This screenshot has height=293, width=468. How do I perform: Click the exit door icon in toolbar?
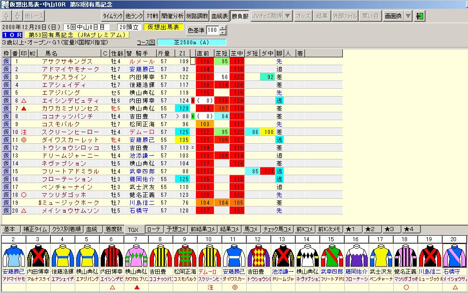coord(420,16)
